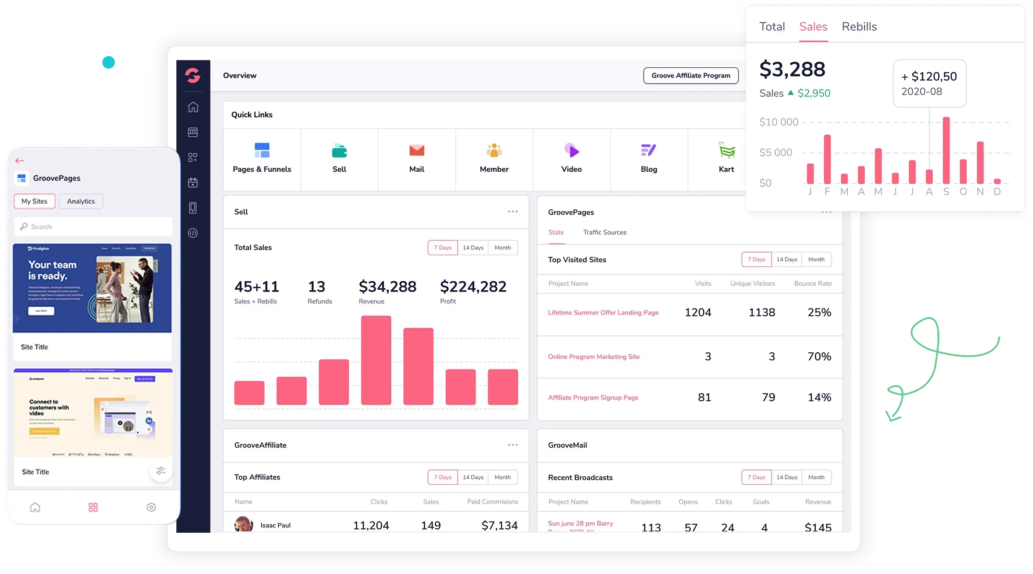Click the 13 Refunds value
Viewport: 1033px width, 574px height.
(316, 286)
